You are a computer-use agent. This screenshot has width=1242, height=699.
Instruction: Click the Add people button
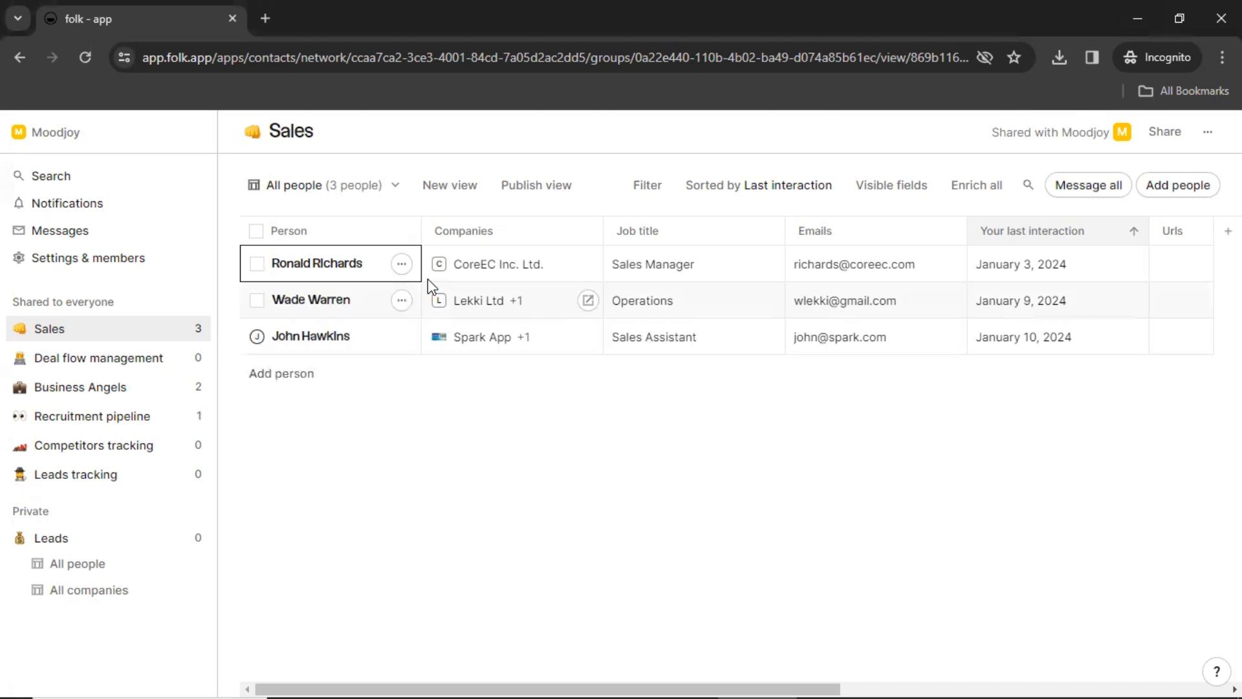coord(1178,185)
